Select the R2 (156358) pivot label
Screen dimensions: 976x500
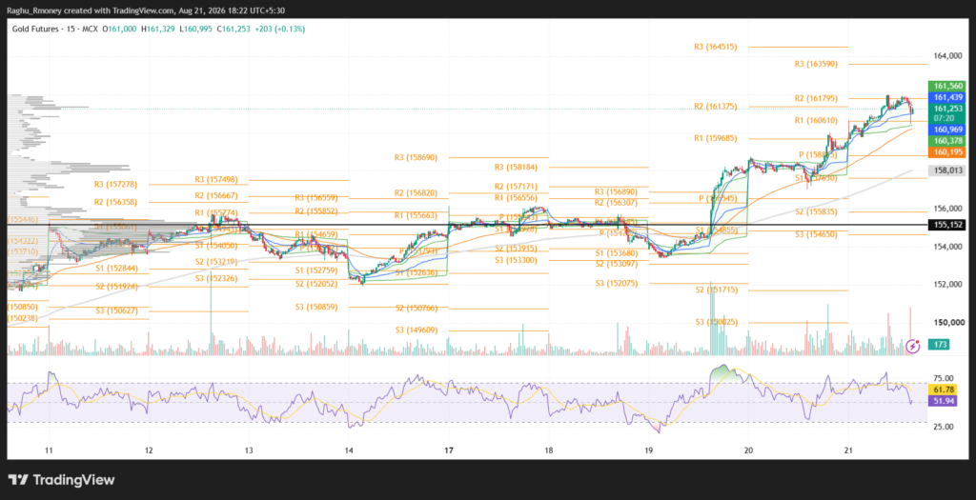click(x=115, y=202)
